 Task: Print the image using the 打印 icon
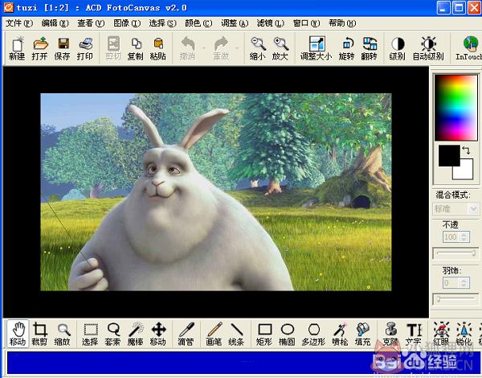tap(85, 48)
